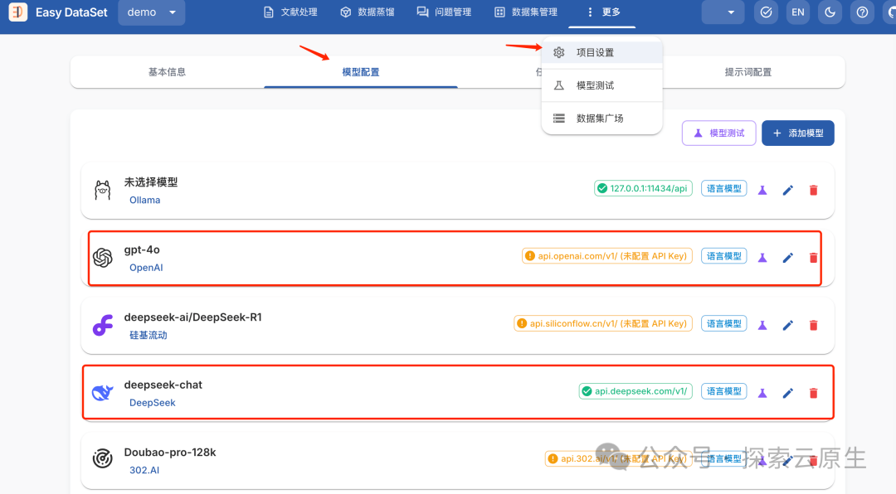Open the 数据集管理 menu

click(526, 12)
